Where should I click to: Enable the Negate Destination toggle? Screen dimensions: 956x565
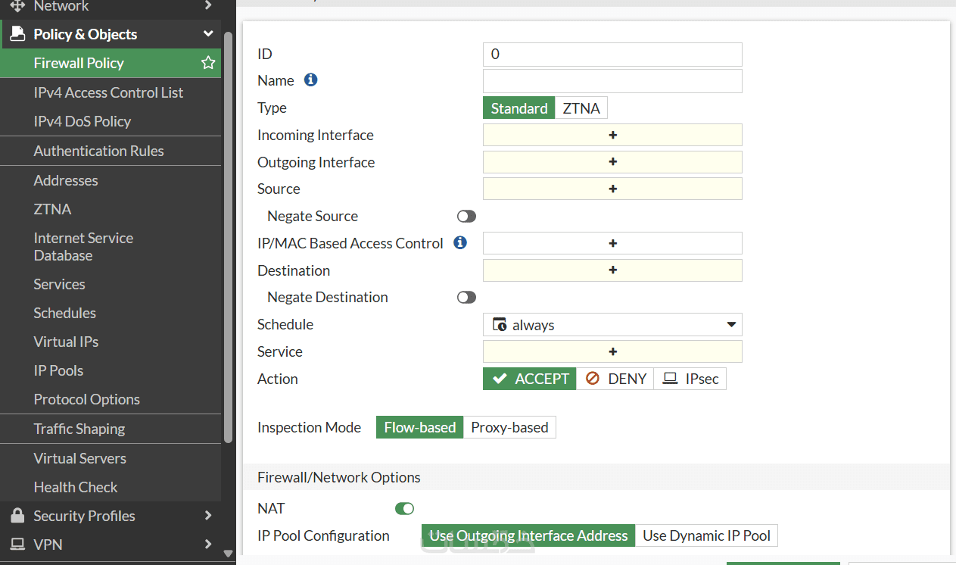pos(466,298)
